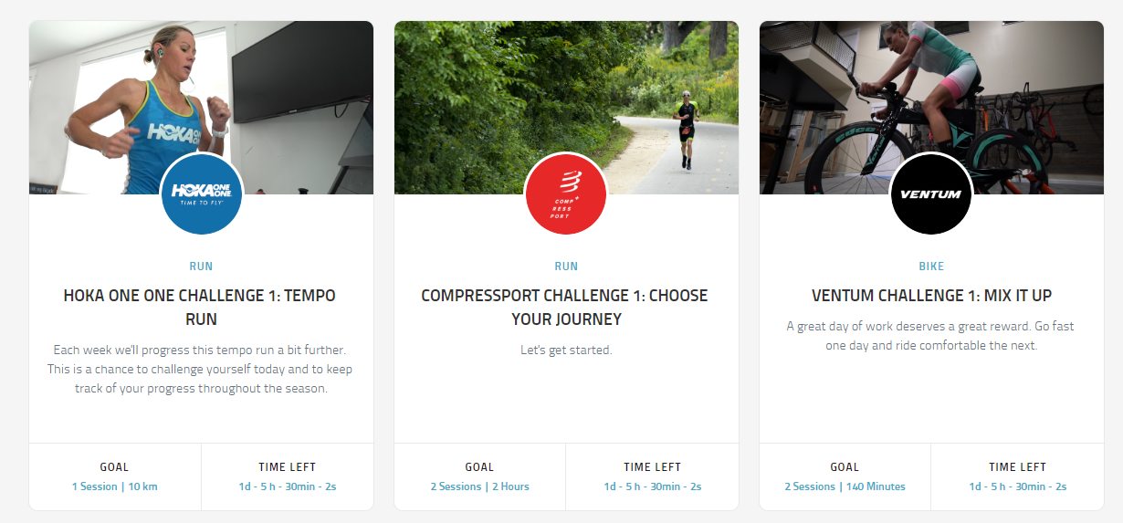Click the black Ventum logo badge
Image resolution: width=1123 pixels, height=523 pixels.
tap(931, 194)
